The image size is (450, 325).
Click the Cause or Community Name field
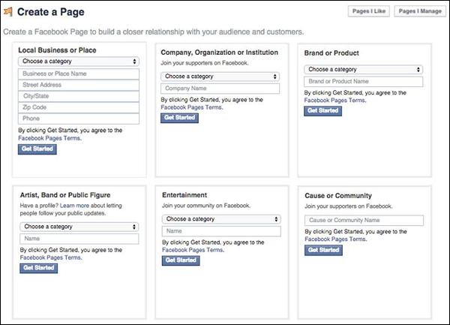click(364, 221)
